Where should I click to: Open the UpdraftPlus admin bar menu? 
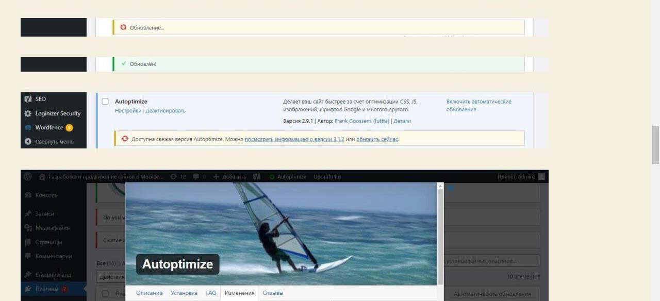coord(327,176)
